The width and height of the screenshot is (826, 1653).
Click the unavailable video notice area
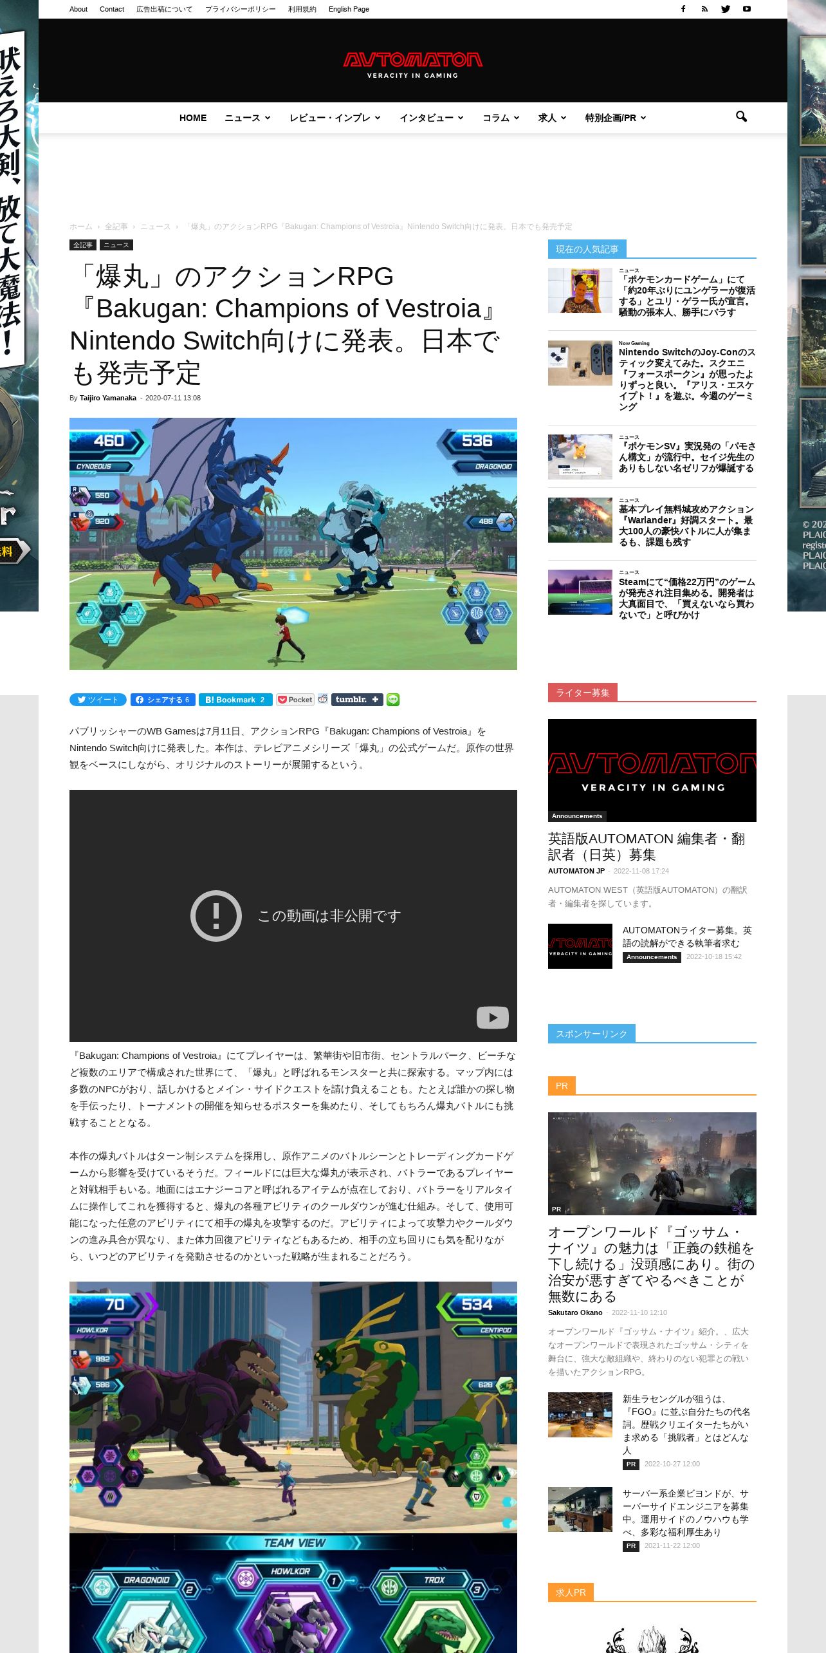pyautogui.click(x=293, y=915)
